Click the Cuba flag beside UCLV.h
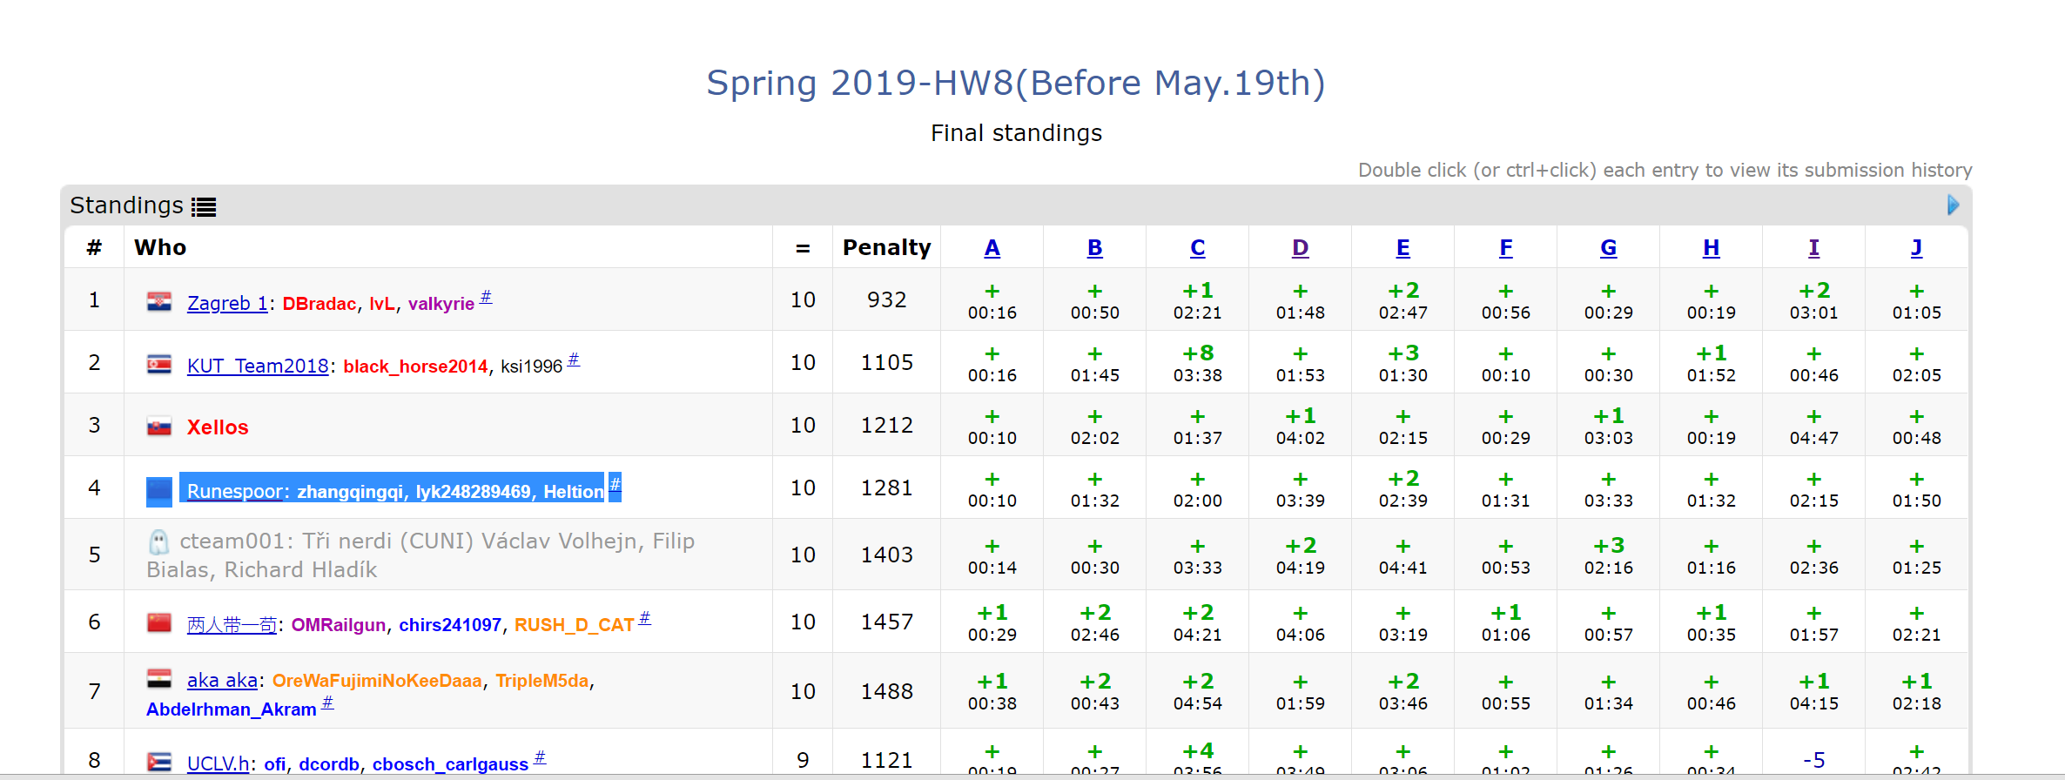This screenshot has height=780, width=2065. click(158, 762)
